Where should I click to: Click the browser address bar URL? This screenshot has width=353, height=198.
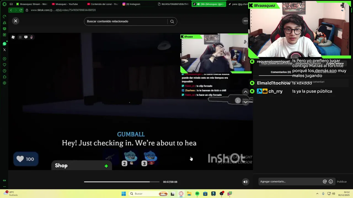tap(63, 10)
